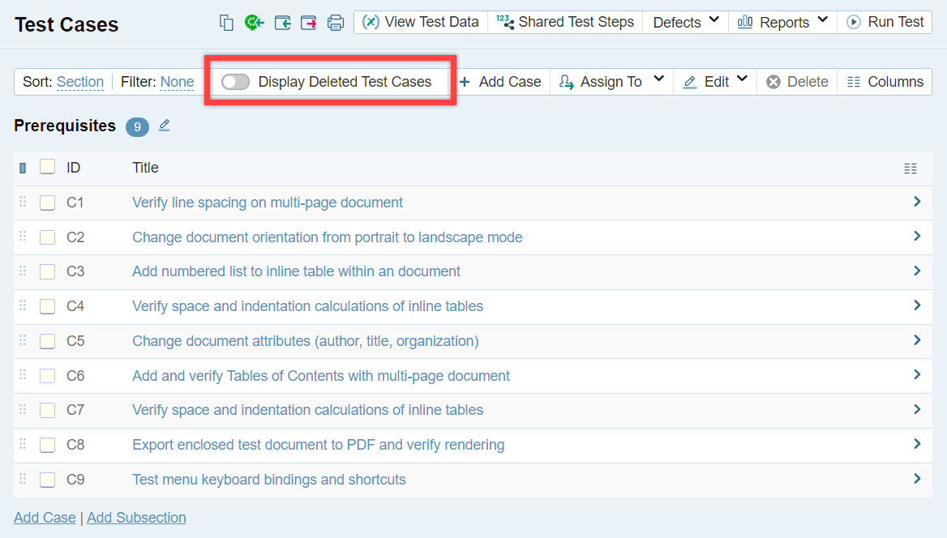The height and width of the screenshot is (538, 947).
Task: Click the export cases icon with pink arrow
Action: (x=309, y=23)
